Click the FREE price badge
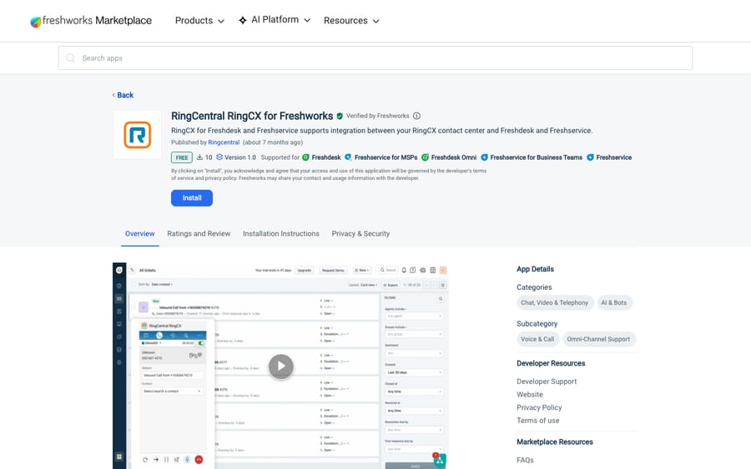 click(x=182, y=157)
